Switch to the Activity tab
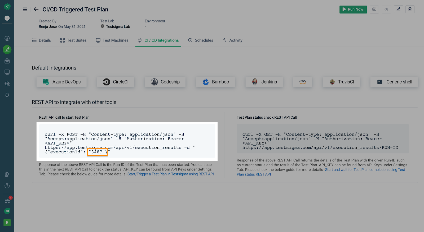The width and height of the screenshot is (424, 232). [x=232, y=40]
